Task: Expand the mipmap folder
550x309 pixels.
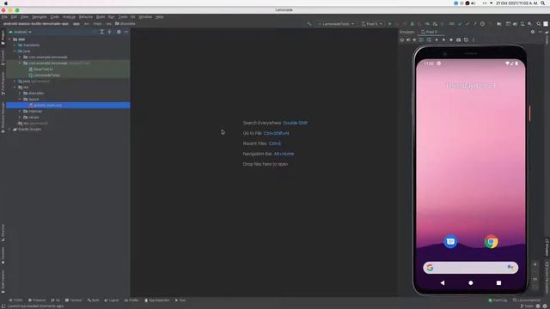Action: (x=20, y=111)
